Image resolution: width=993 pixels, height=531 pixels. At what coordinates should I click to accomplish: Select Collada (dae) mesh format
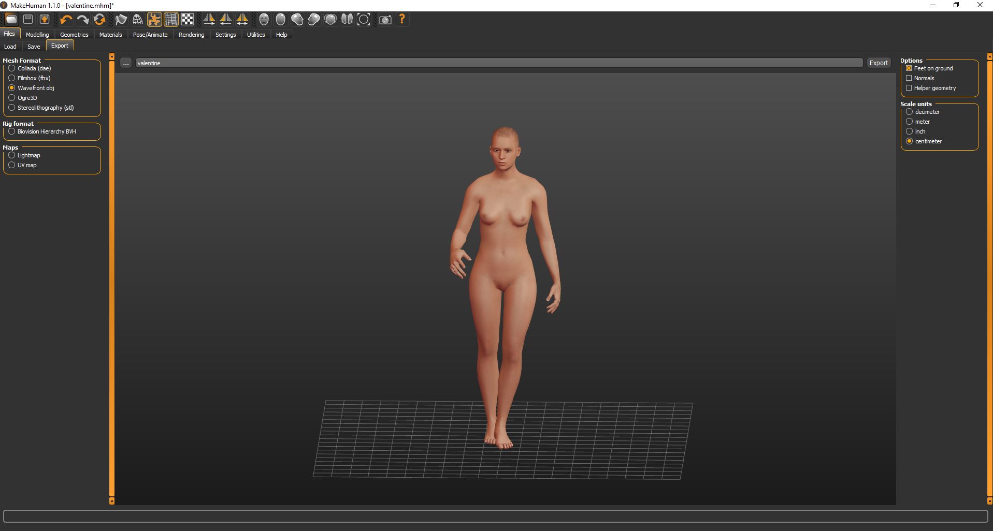30,68
